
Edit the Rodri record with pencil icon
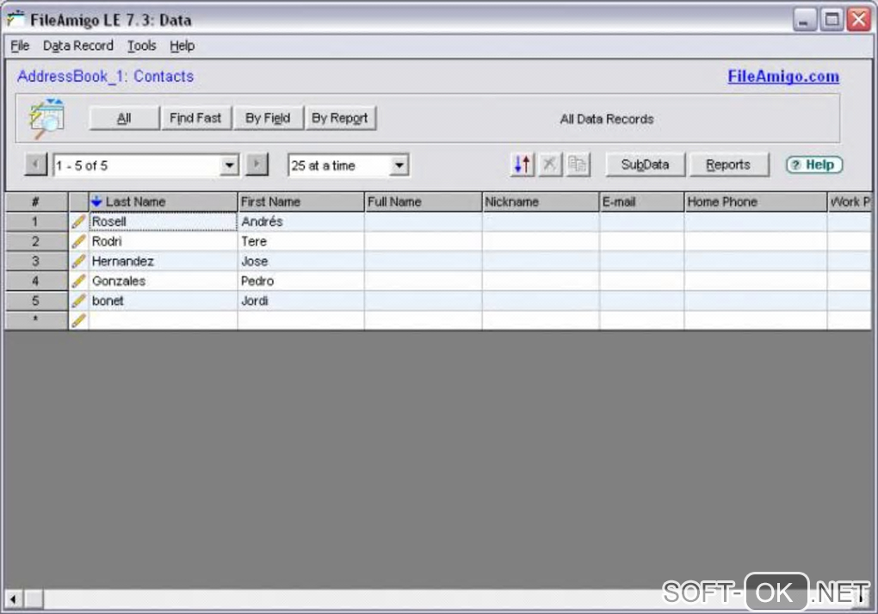click(x=78, y=241)
